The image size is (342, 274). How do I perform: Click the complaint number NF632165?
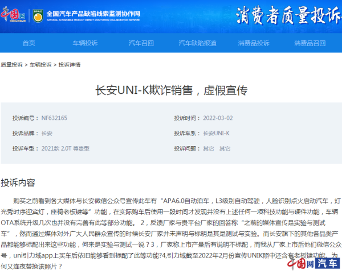54,118
